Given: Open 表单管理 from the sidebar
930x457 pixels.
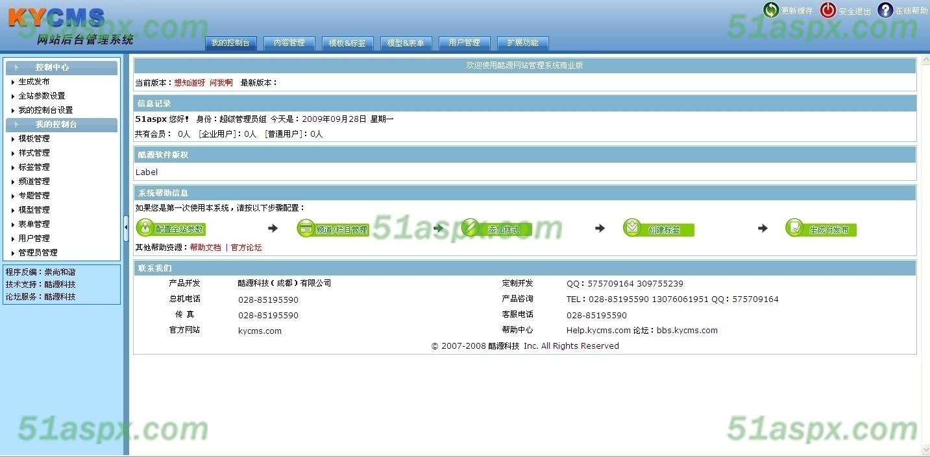Looking at the screenshot, I should 34,224.
